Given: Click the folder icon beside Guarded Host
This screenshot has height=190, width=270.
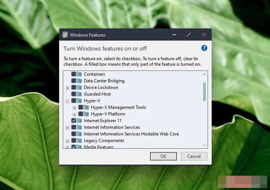Looking at the screenshot, I should tap(80, 94).
